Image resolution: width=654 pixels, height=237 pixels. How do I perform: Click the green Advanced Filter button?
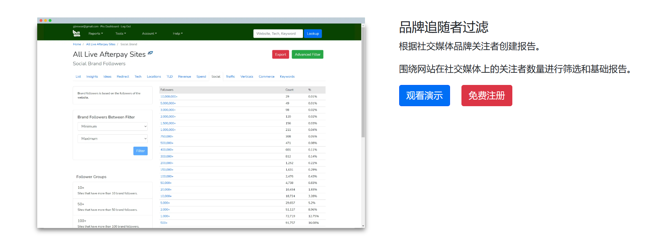pyautogui.click(x=308, y=55)
